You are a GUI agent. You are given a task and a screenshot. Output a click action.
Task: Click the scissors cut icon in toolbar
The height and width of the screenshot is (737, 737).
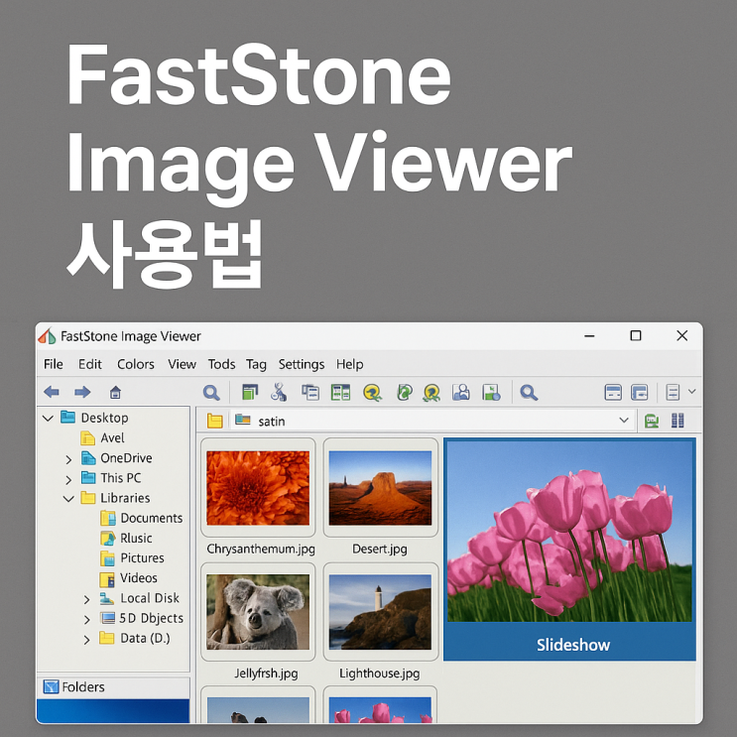pyautogui.click(x=279, y=393)
